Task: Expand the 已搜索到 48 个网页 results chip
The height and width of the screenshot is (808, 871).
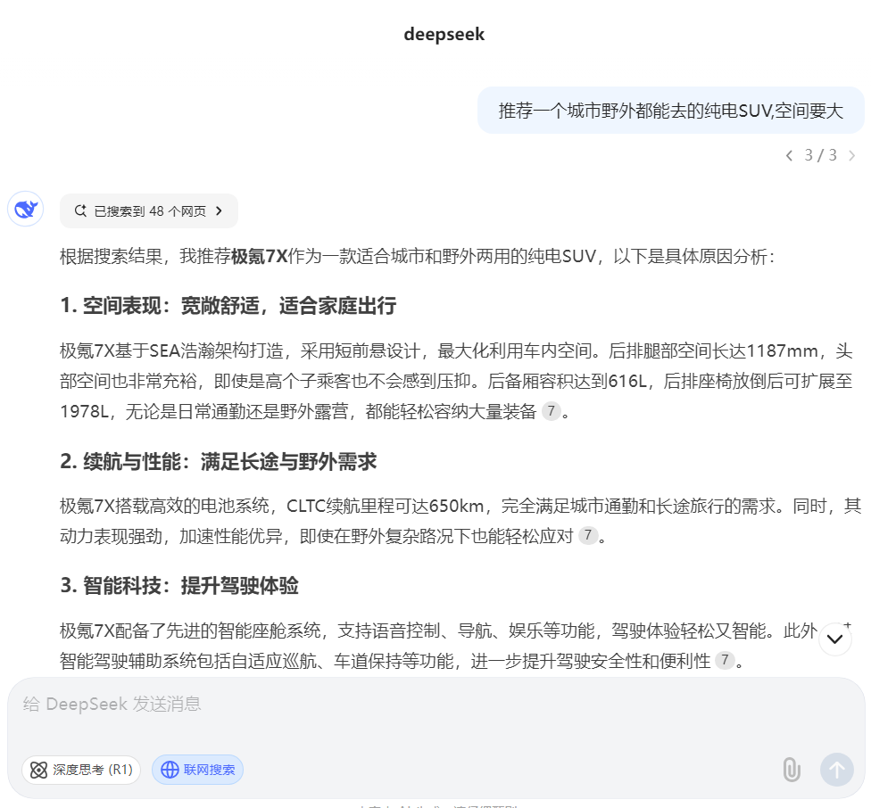Action: [x=149, y=210]
